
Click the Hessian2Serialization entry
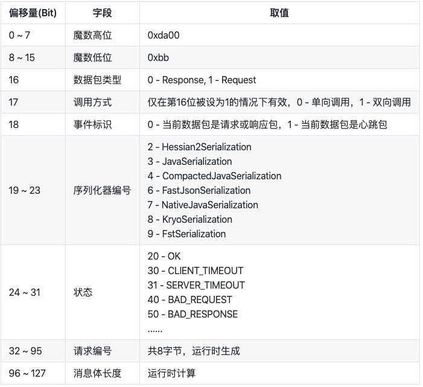coord(199,147)
